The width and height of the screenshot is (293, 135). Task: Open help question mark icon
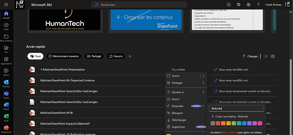(258, 5)
